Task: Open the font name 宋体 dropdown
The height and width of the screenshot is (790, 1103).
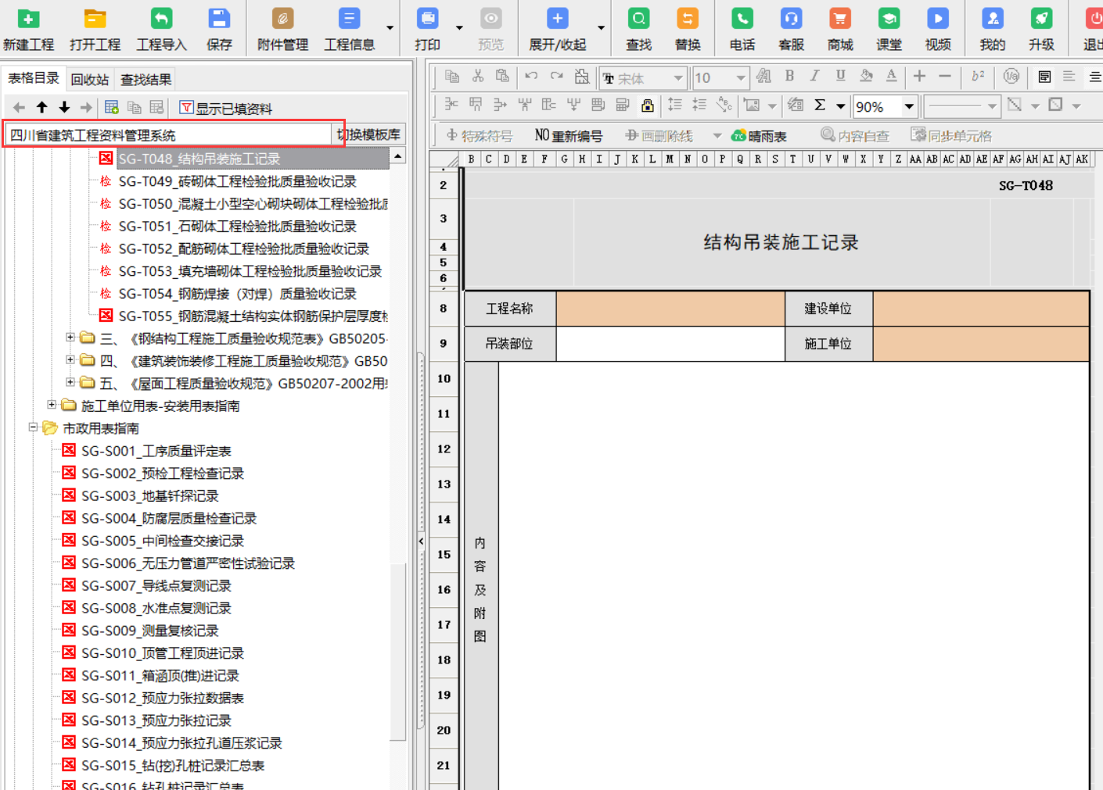Action: click(678, 78)
